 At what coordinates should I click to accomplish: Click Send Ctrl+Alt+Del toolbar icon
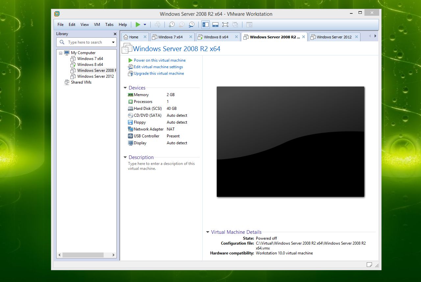[158, 25]
